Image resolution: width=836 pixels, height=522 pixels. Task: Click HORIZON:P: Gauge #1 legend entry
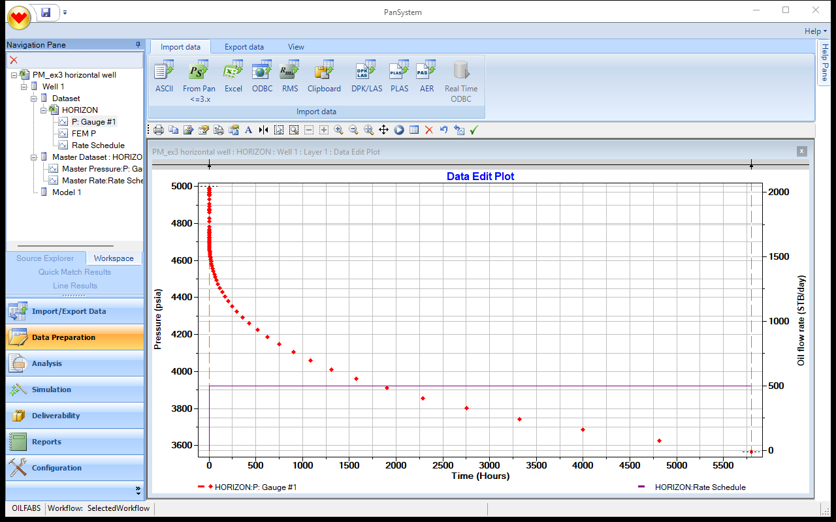[x=247, y=487]
